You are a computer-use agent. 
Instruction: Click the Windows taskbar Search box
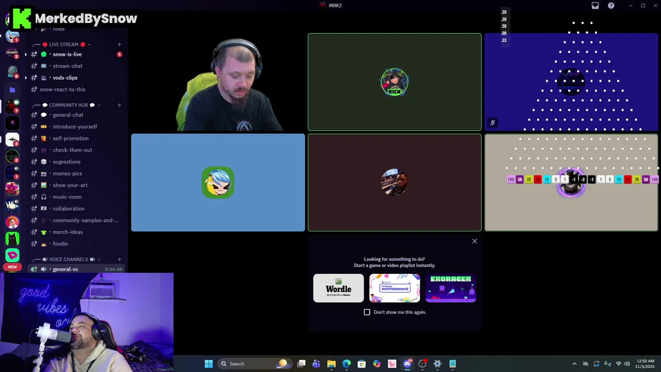coord(254,364)
